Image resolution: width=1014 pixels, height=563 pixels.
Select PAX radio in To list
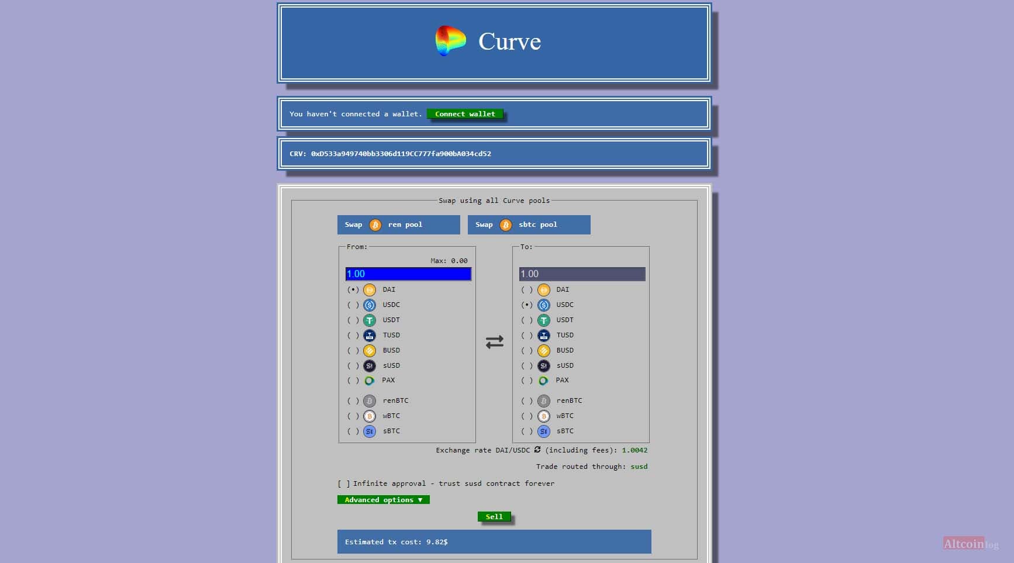[527, 381]
